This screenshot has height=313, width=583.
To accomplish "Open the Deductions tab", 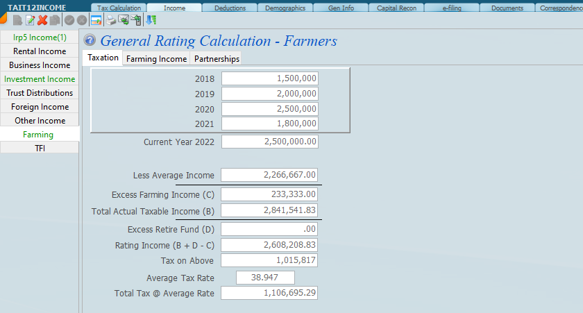I will point(230,8).
